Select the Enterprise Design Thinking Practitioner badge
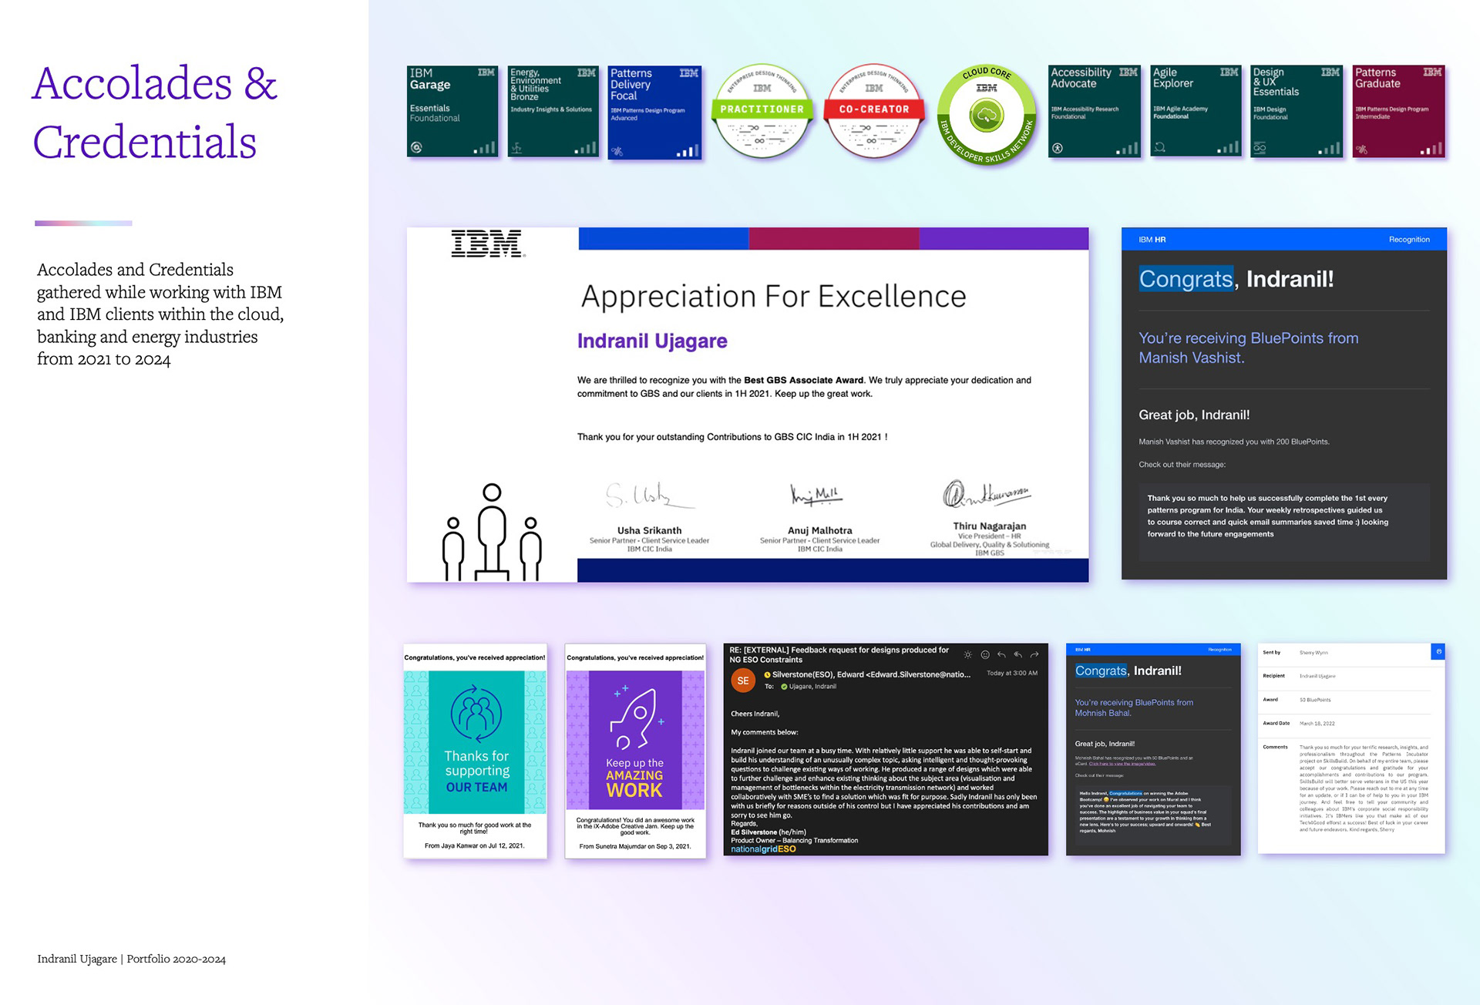 762,111
